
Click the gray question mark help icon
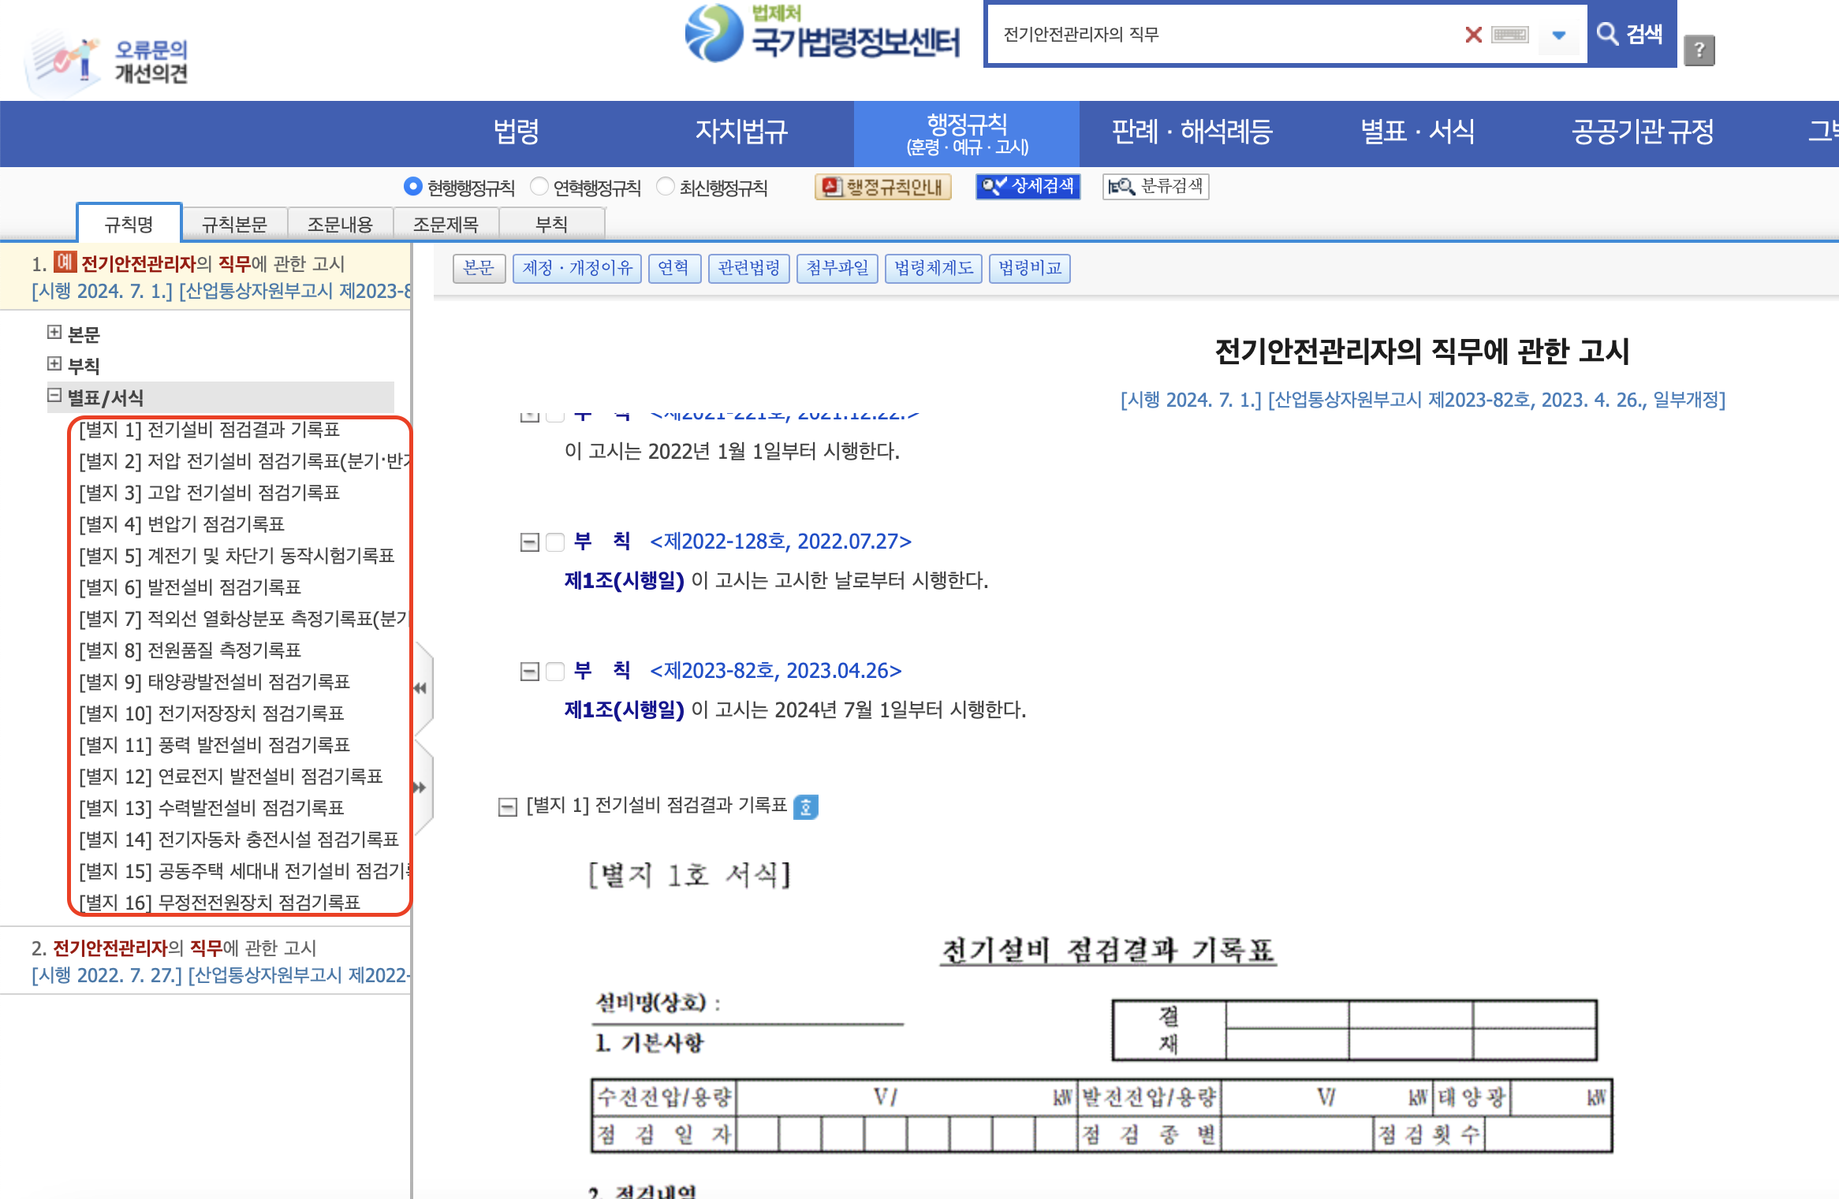click(1699, 51)
